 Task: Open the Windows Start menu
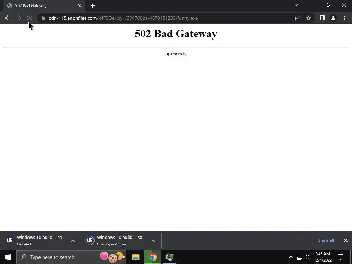pos(8,257)
